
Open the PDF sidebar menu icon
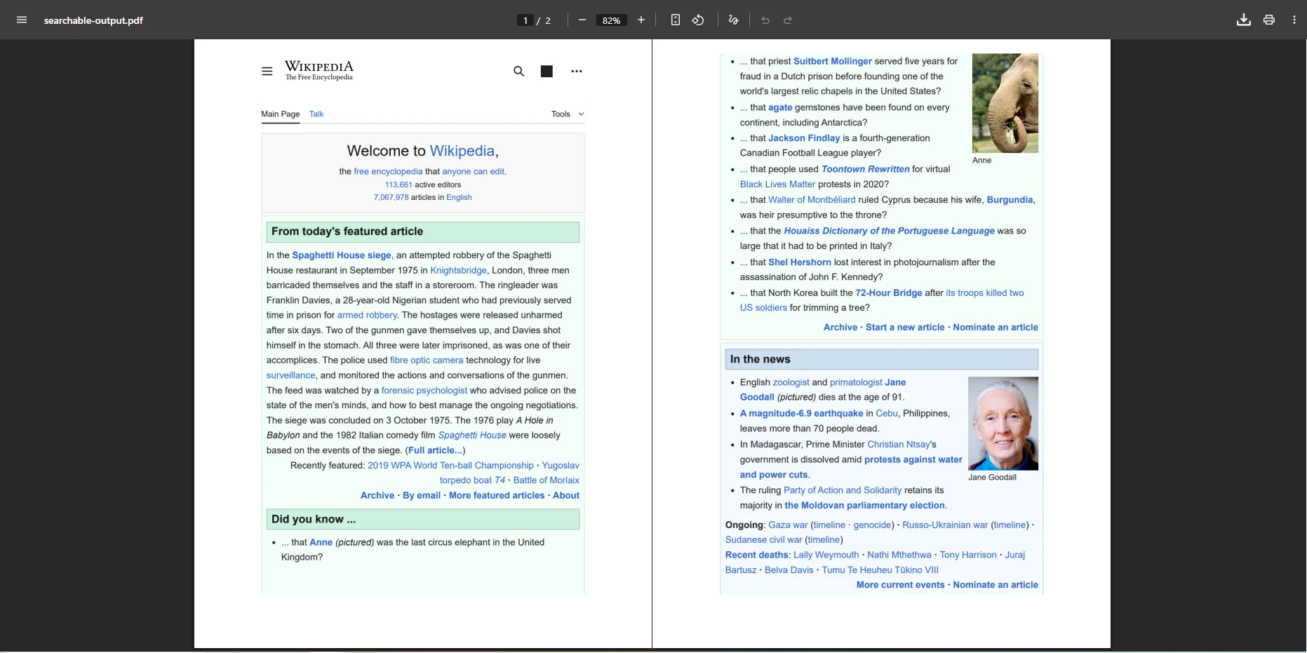tap(22, 20)
